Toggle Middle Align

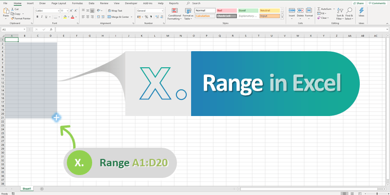point(88,11)
